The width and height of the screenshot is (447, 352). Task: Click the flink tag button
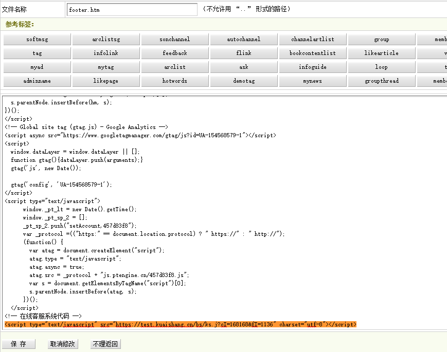point(244,53)
